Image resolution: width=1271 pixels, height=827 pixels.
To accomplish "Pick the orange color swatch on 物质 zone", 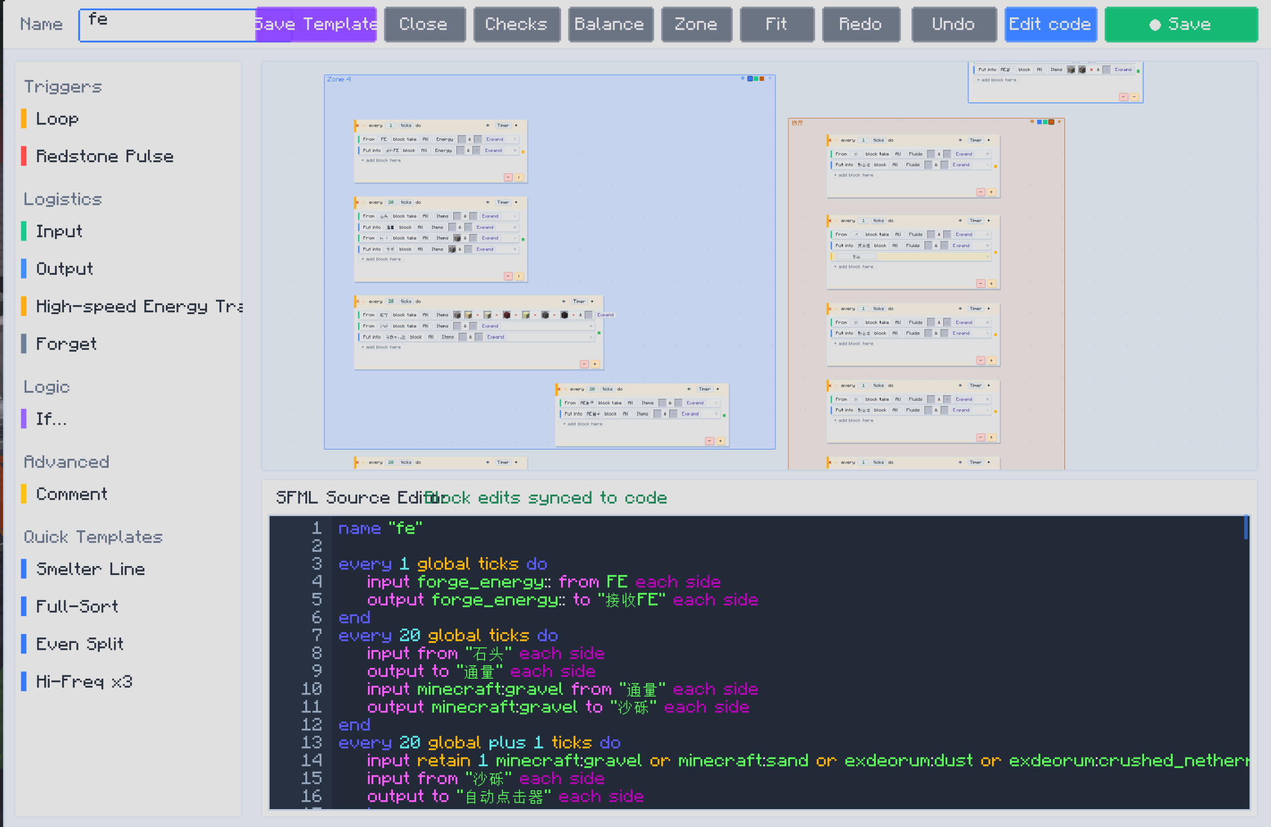I will pyautogui.click(x=1051, y=122).
